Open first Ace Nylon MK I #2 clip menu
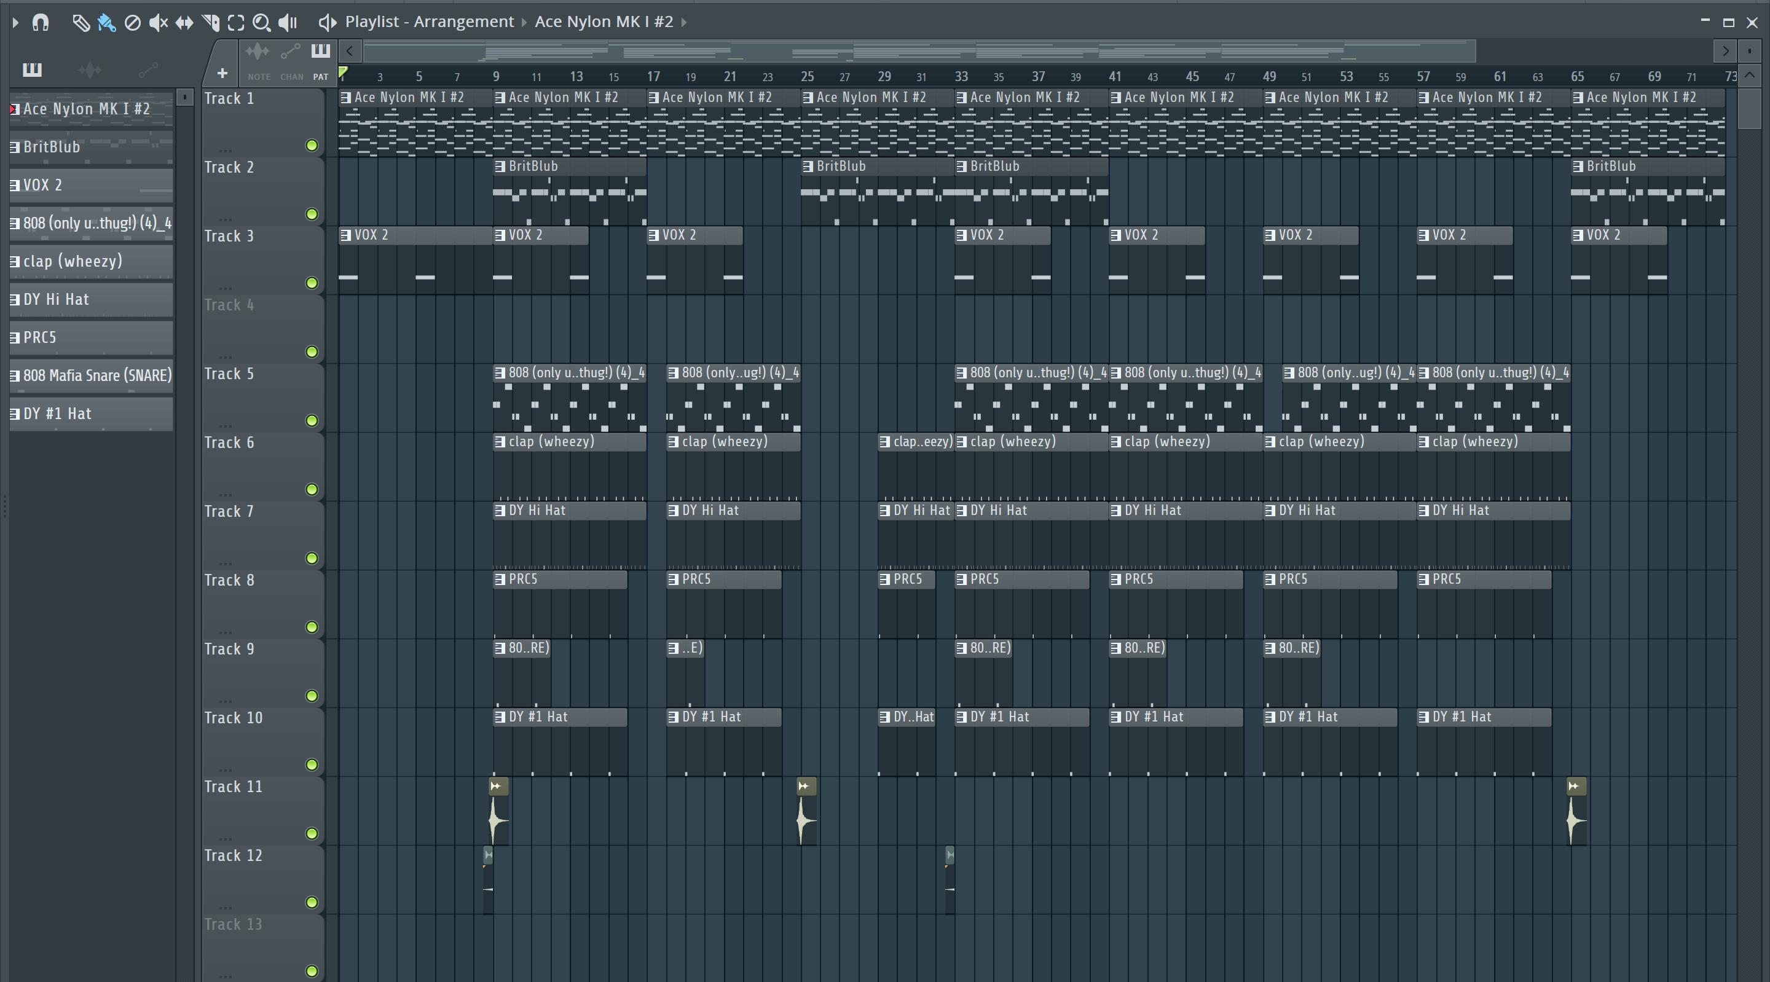This screenshot has height=982, width=1770. pyautogui.click(x=346, y=98)
